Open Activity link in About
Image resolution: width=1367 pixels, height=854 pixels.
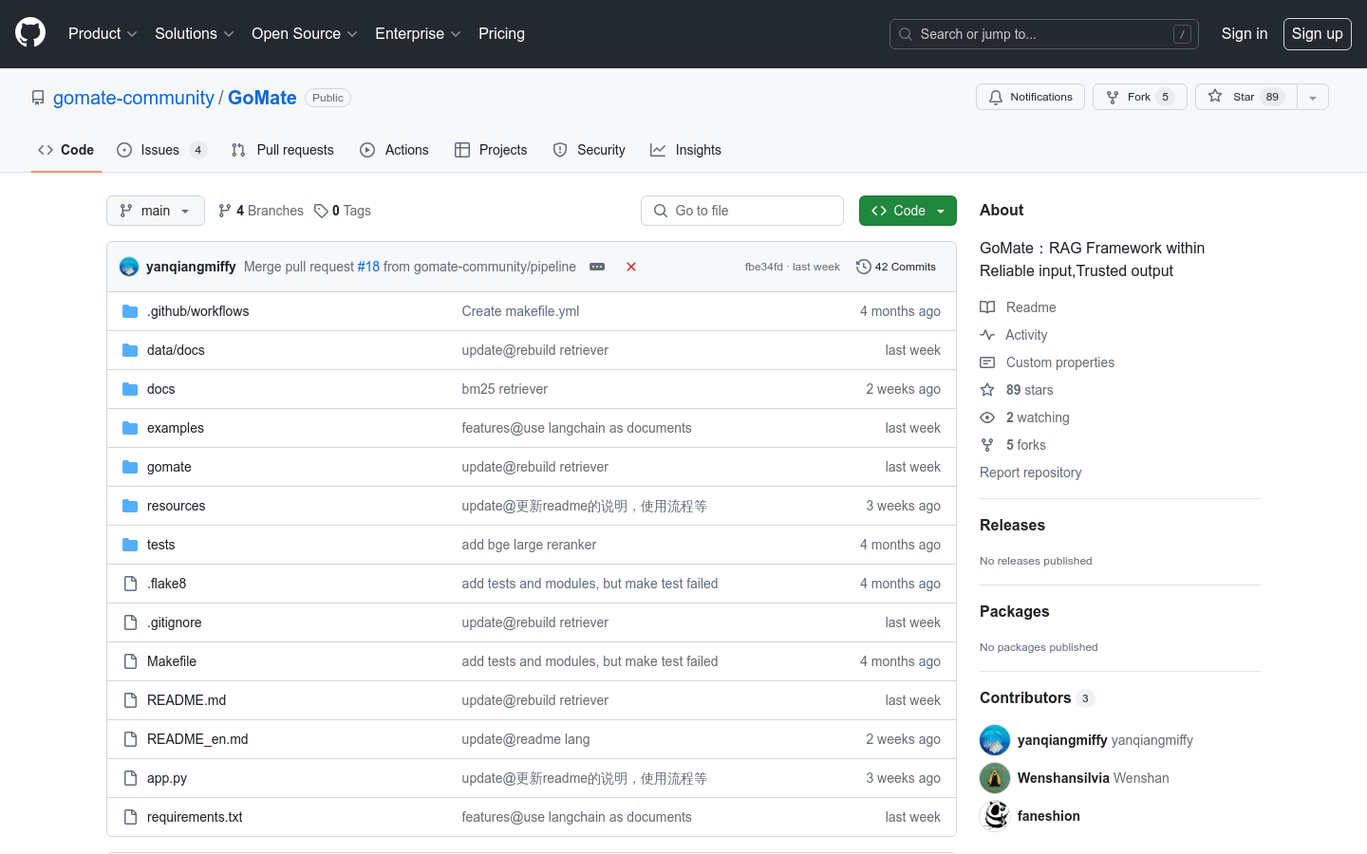pos(1014,335)
